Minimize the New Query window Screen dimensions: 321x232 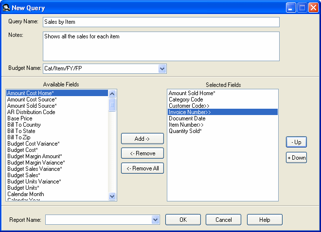[x=291, y=8]
